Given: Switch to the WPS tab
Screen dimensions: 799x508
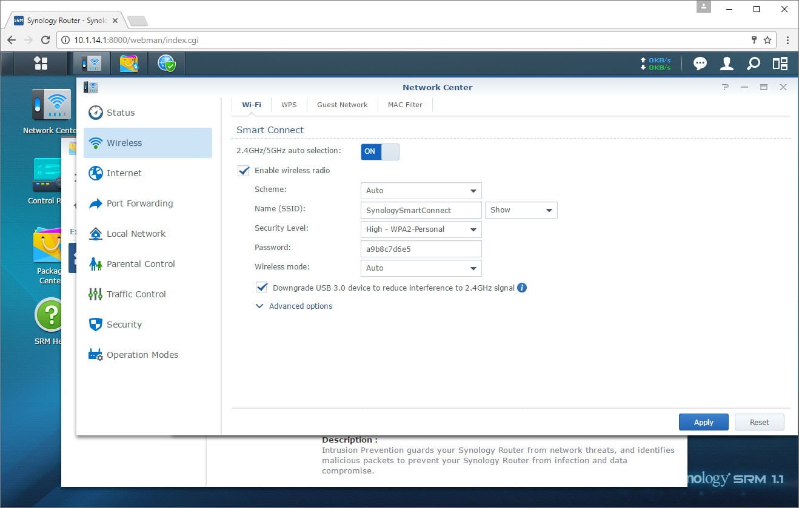Looking at the screenshot, I should (289, 105).
